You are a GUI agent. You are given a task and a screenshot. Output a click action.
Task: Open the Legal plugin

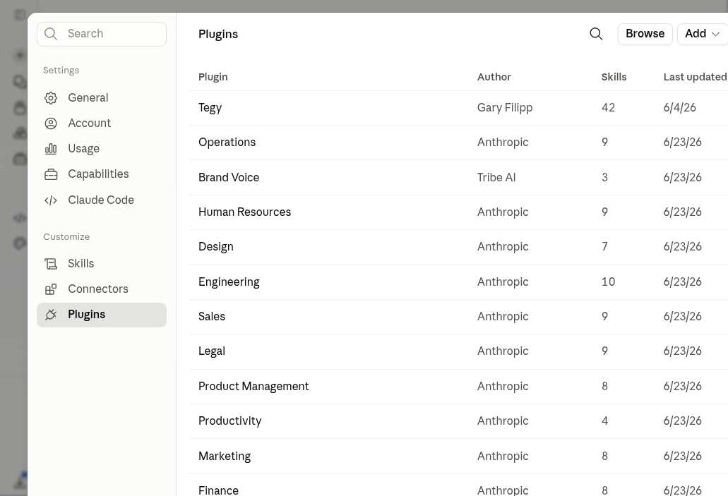click(x=459, y=351)
